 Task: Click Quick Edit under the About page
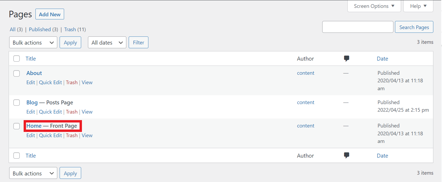[50, 82]
